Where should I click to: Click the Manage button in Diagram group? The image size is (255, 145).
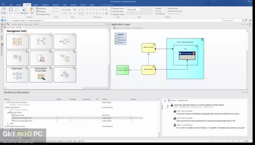[x=17, y=11]
